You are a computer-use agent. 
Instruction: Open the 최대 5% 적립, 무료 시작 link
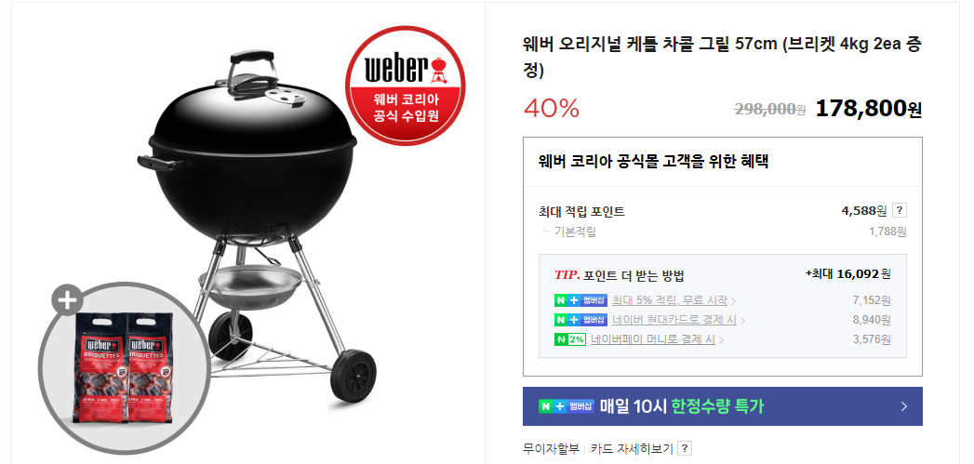tap(670, 300)
